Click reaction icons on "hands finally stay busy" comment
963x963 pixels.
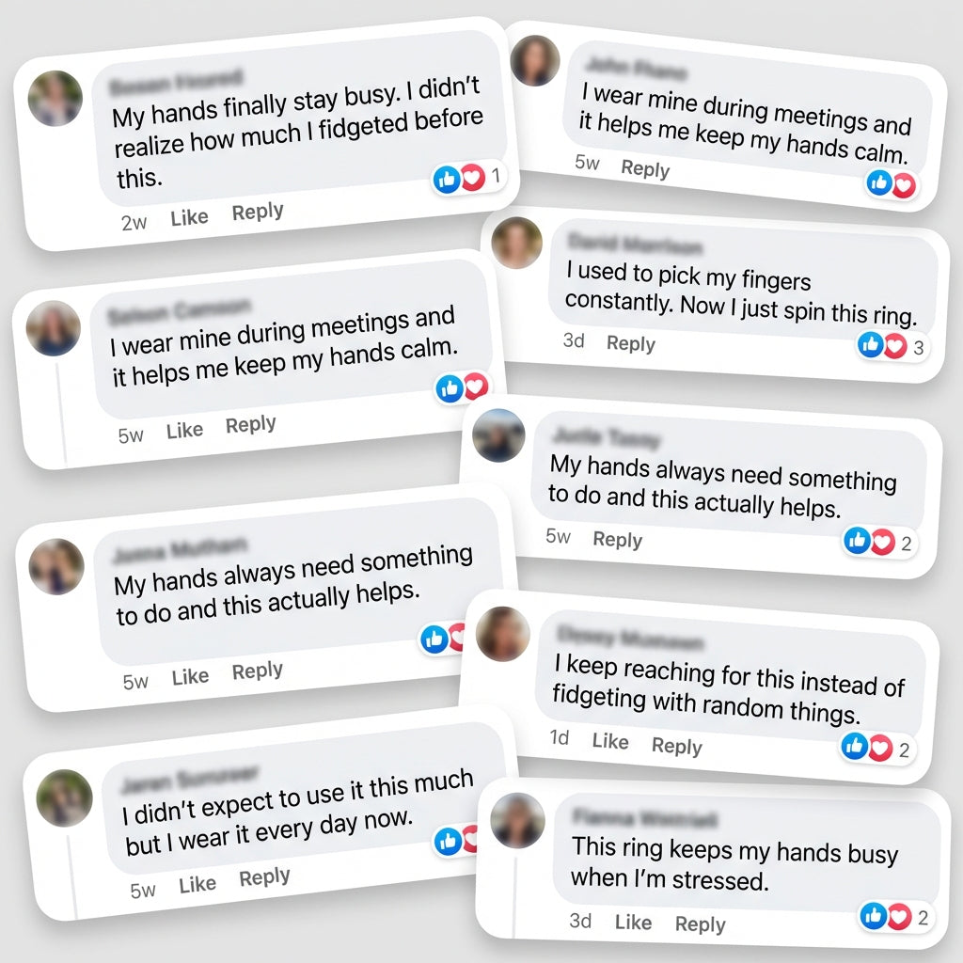pyautogui.click(x=460, y=178)
